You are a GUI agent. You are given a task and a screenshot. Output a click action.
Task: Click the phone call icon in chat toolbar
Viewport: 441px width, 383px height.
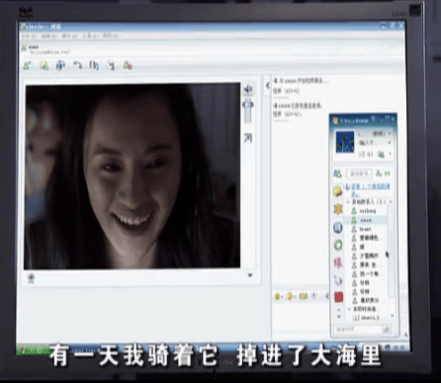tap(77, 65)
